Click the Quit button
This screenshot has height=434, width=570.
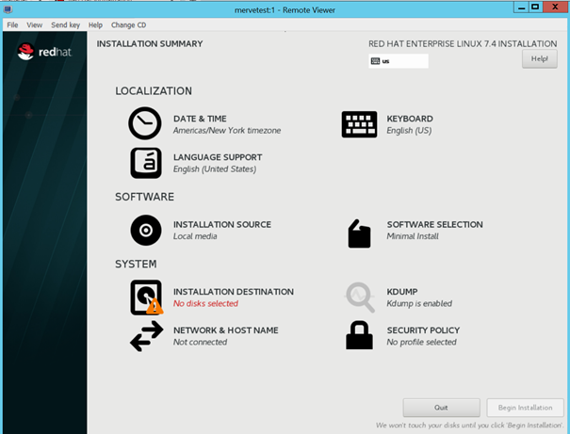[441, 408]
